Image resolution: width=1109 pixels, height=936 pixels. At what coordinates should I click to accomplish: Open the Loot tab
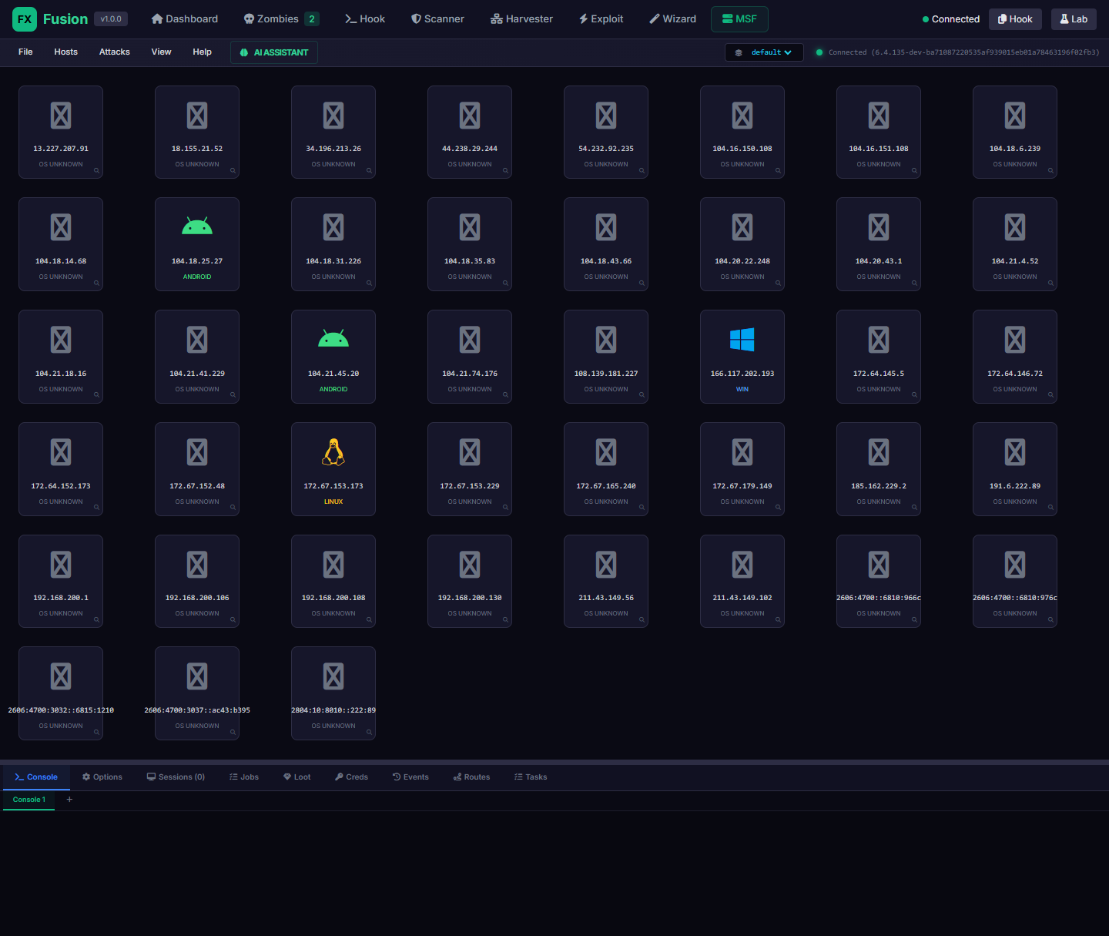pos(297,777)
